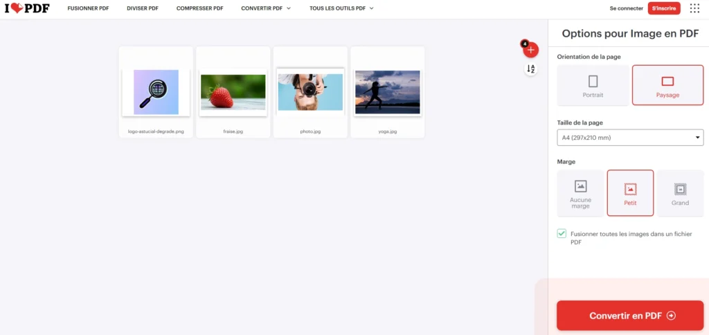Select the photo.jpg camera thumbnail
This screenshot has width=709, height=335.
(x=310, y=92)
